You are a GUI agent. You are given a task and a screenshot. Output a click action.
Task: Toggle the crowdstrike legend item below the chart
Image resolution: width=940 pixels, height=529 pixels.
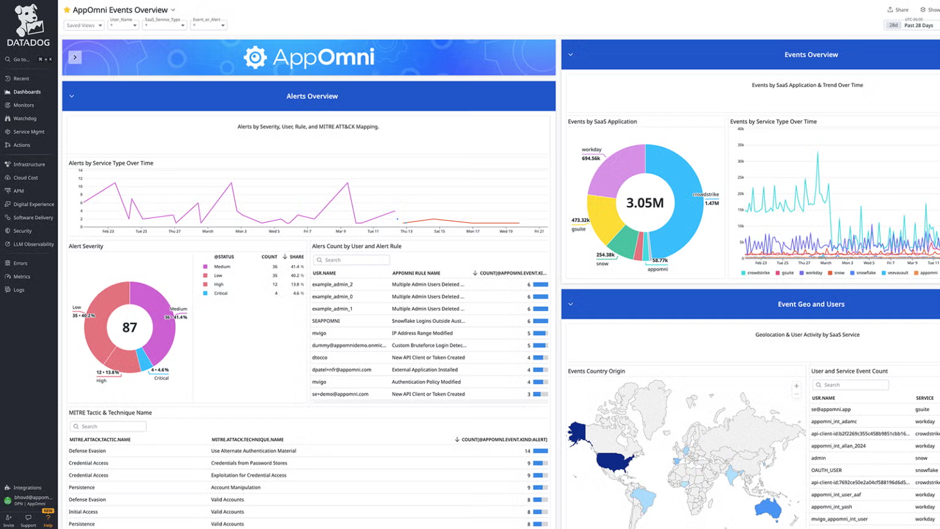pyautogui.click(x=758, y=272)
